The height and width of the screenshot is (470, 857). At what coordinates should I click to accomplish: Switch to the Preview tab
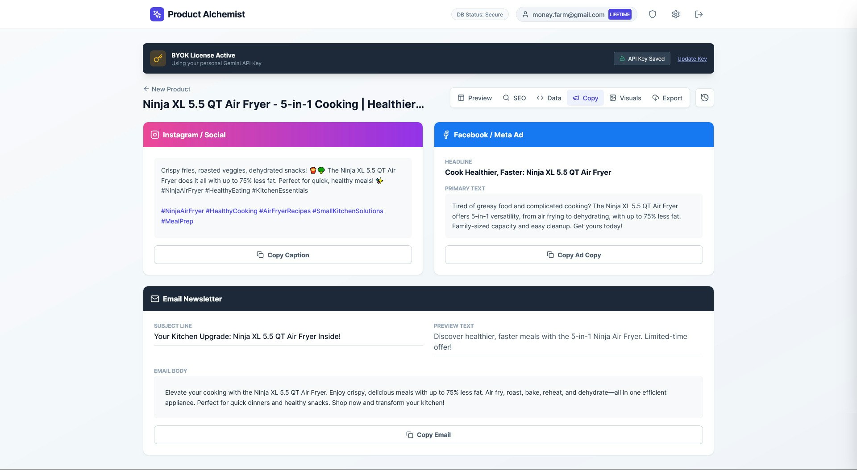tap(475, 98)
